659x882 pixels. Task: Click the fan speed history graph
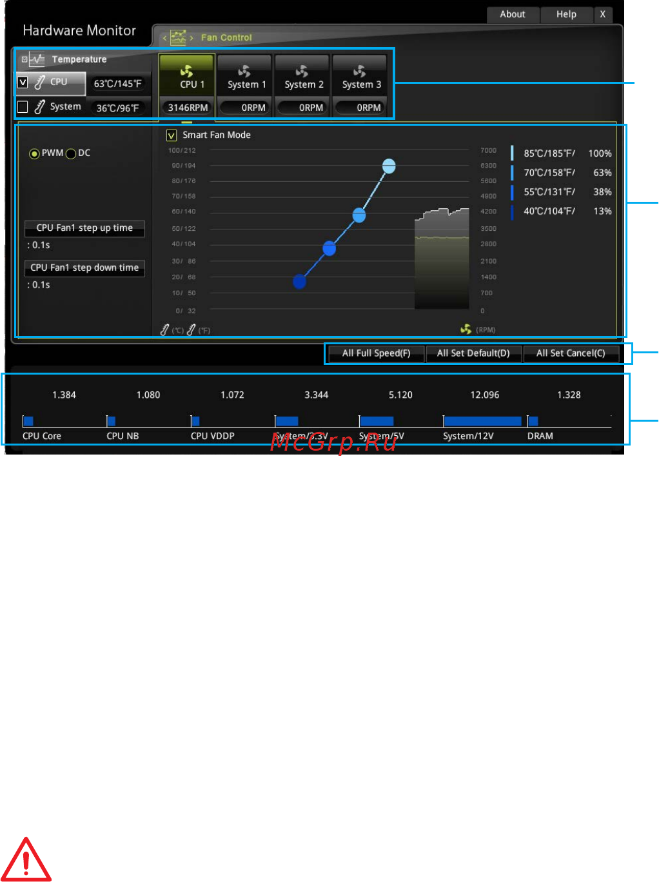point(442,259)
